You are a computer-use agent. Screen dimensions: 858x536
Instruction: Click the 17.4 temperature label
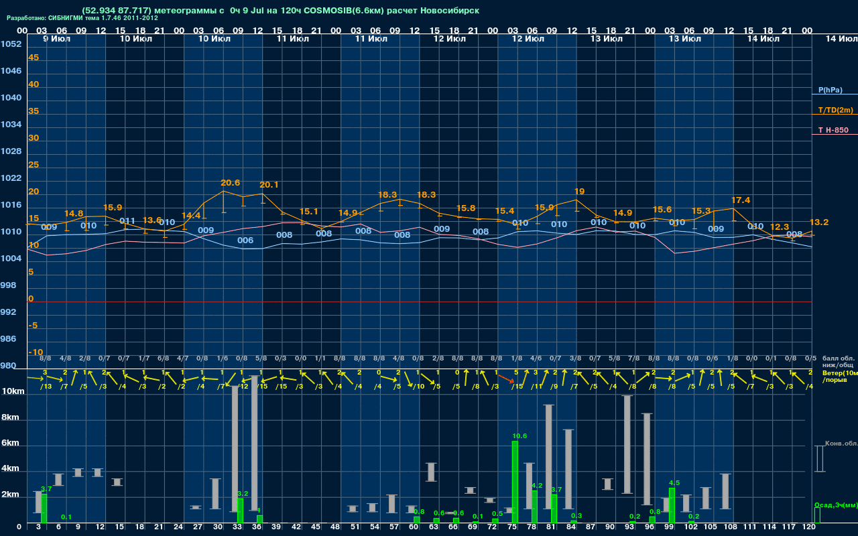741,200
